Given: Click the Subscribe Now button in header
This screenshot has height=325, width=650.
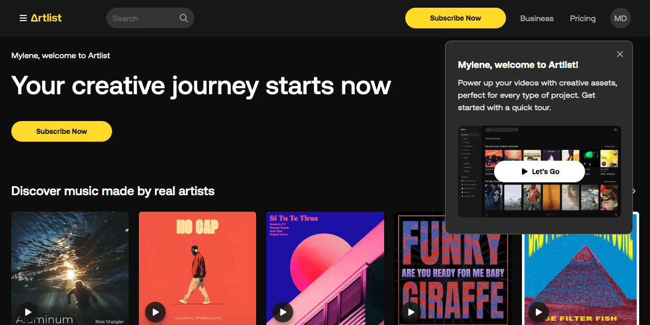Looking at the screenshot, I should point(455,18).
